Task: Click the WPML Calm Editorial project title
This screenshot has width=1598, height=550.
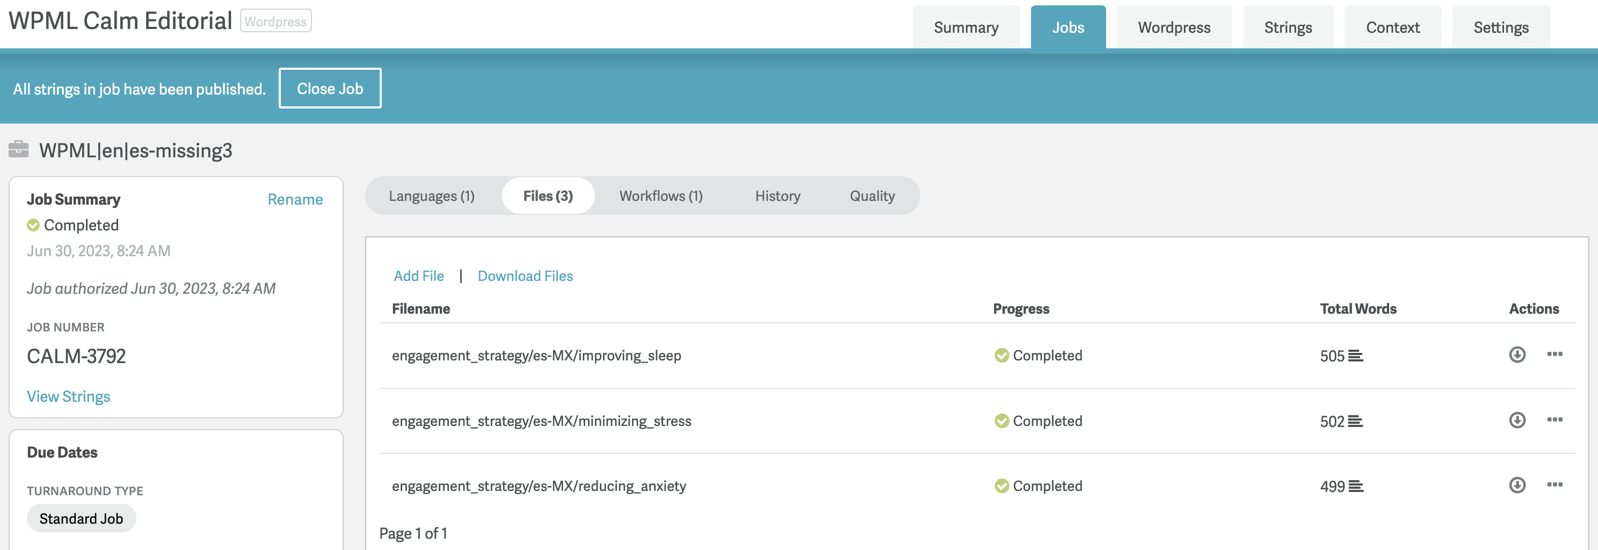Action: click(120, 20)
